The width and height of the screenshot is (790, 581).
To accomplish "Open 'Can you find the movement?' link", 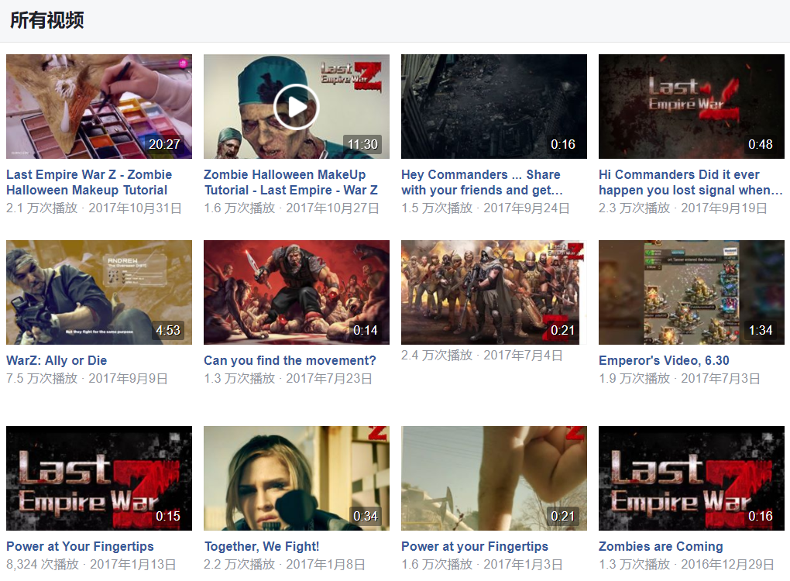I will coord(290,360).
